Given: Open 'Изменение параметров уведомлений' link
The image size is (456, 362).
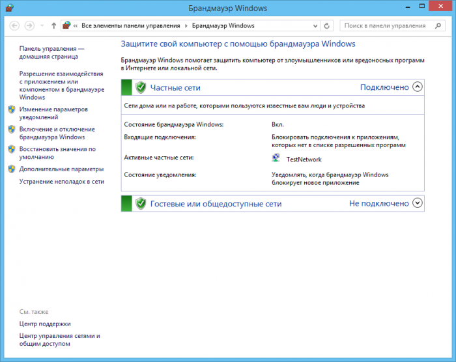Looking at the screenshot, I should 53,113.
